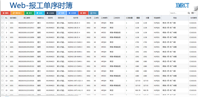Click report number BGD20200110152907

tap(26, 33)
